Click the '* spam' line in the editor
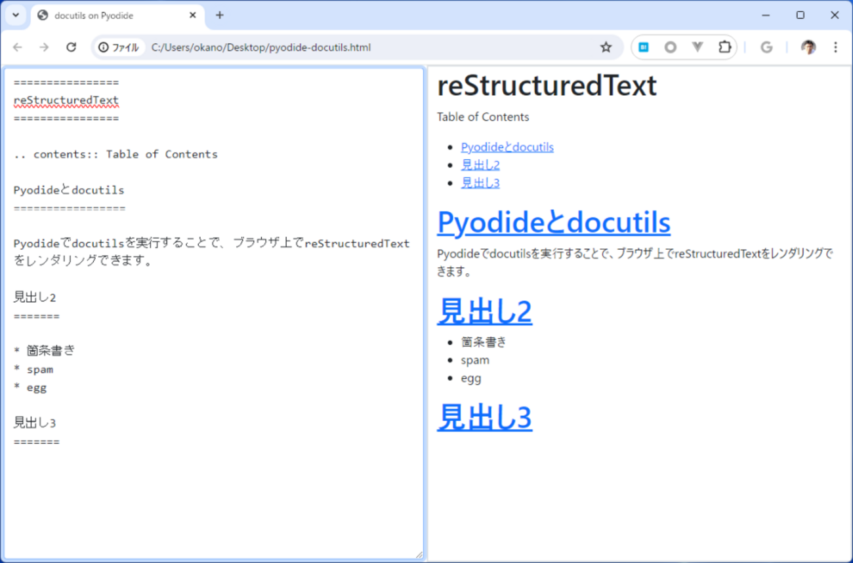853x563 pixels. click(33, 369)
